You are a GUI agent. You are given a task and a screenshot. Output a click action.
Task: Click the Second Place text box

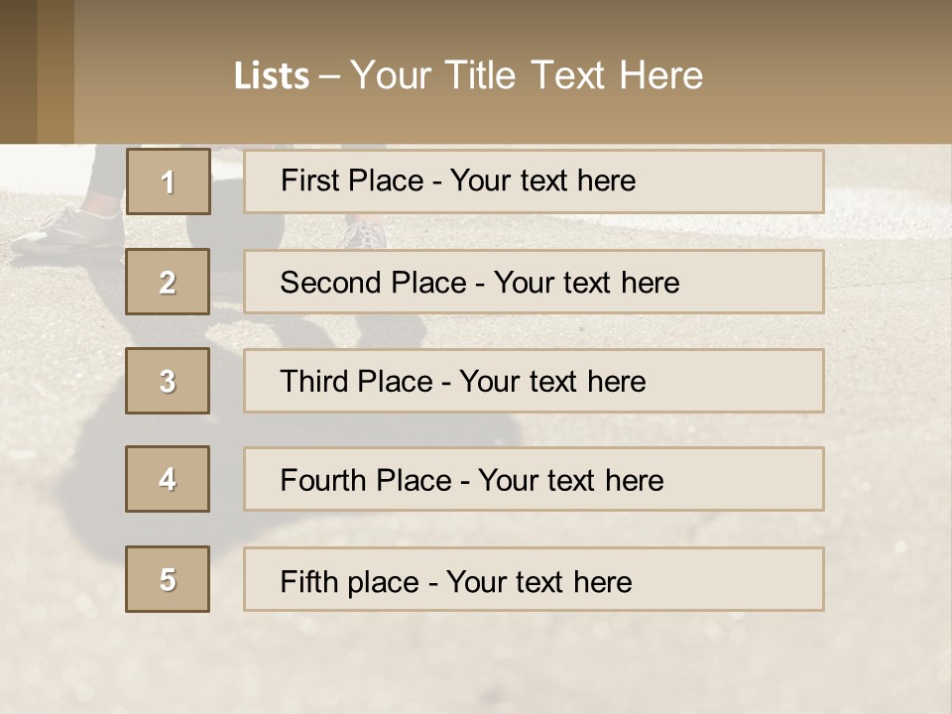pyautogui.click(x=534, y=282)
